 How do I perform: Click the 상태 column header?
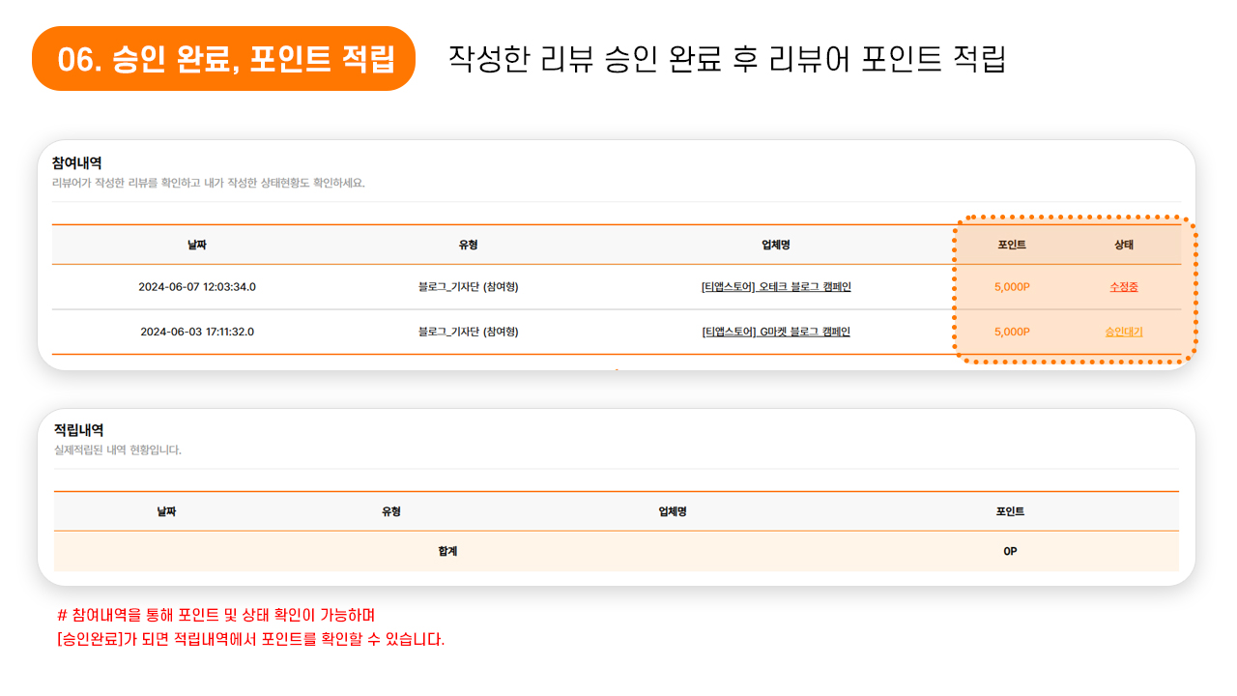click(x=1124, y=245)
